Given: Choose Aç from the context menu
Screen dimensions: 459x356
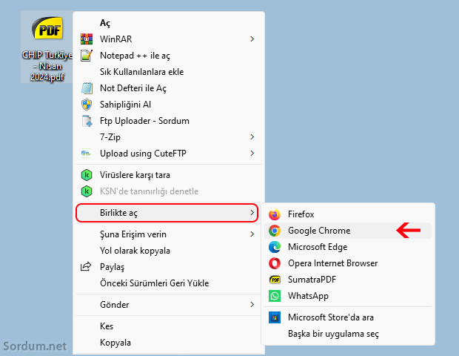Looking at the screenshot, I should [168, 23].
